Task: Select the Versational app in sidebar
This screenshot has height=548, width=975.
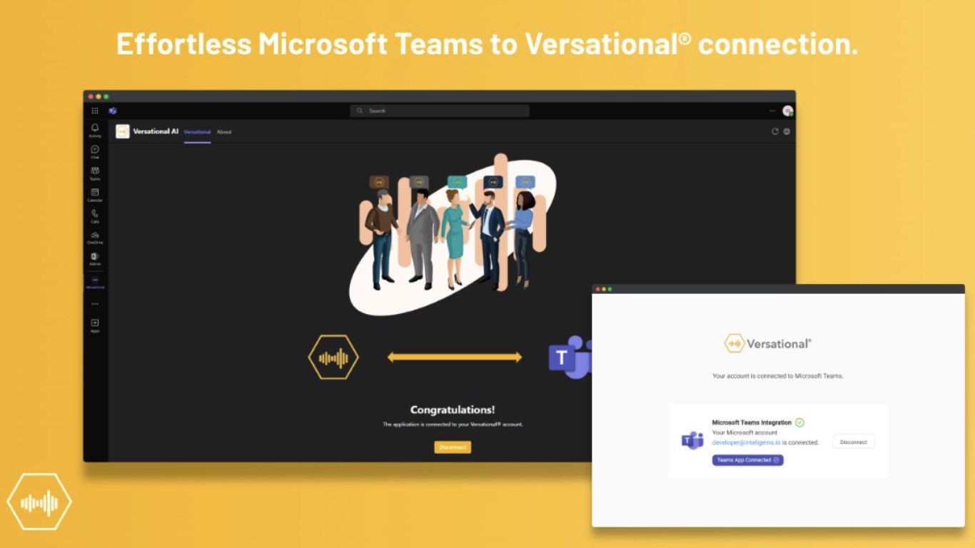Action: coord(95,282)
